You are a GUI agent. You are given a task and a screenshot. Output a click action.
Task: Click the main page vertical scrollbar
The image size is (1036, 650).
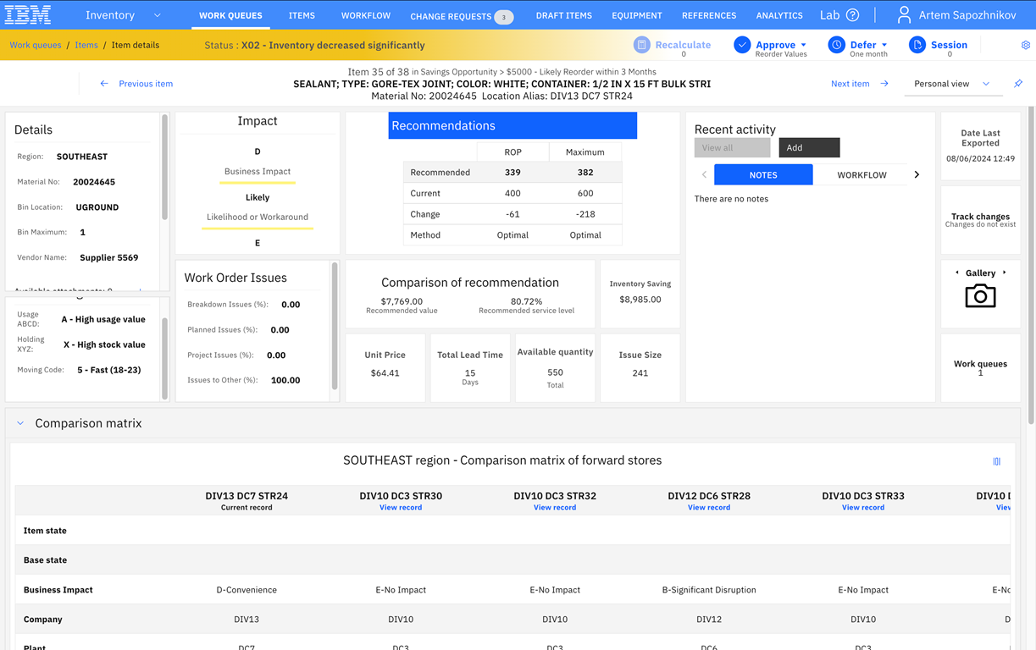[x=1031, y=266]
